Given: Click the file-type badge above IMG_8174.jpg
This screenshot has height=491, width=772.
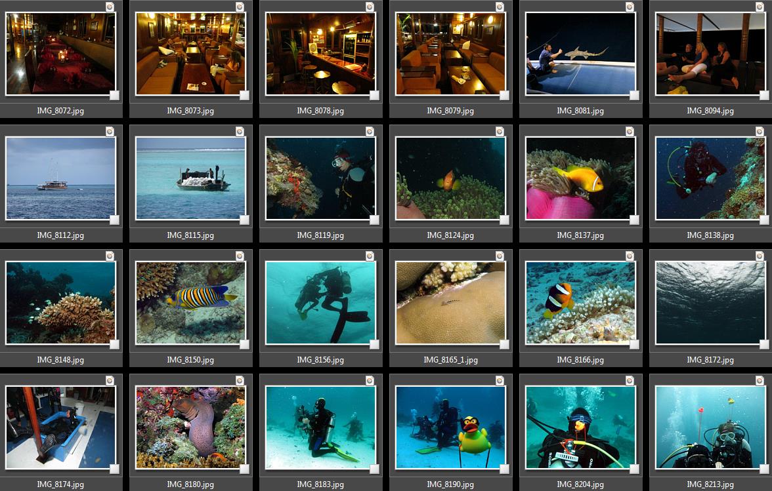Looking at the screenshot, I should (110, 380).
